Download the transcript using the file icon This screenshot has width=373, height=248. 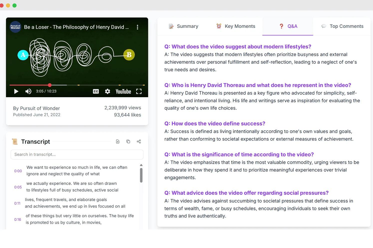118,142
